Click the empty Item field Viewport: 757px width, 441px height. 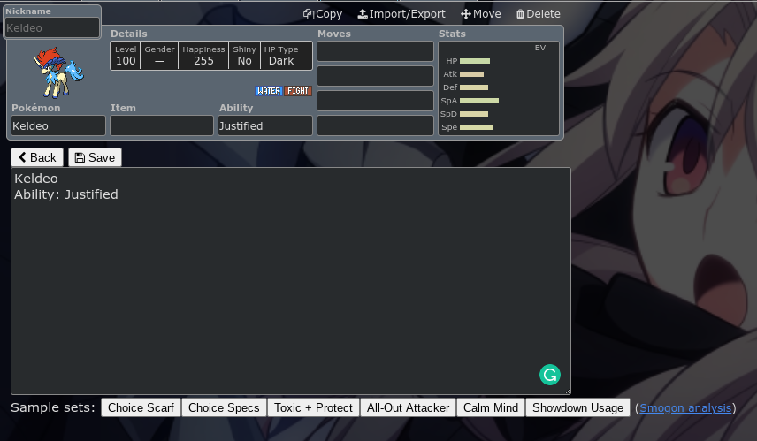(162, 125)
